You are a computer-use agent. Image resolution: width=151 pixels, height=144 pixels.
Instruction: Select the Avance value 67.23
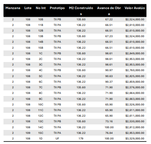click(x=109, y=36)
